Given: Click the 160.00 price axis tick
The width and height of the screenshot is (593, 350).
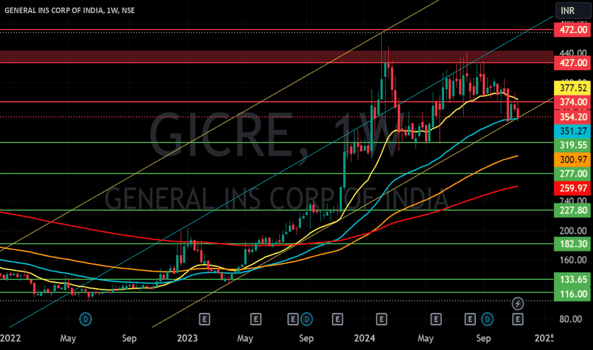Looking at the screenshot, I should 573,260.
